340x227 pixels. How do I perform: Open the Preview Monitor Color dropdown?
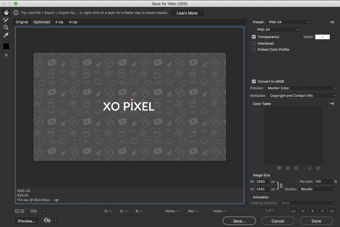[x=301, y=88]
